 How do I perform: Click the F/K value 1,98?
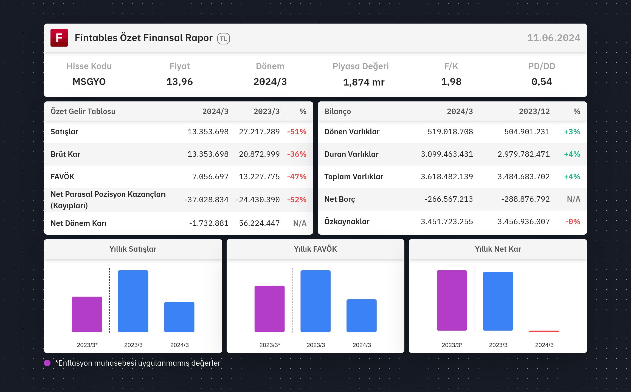click(451, 82)
